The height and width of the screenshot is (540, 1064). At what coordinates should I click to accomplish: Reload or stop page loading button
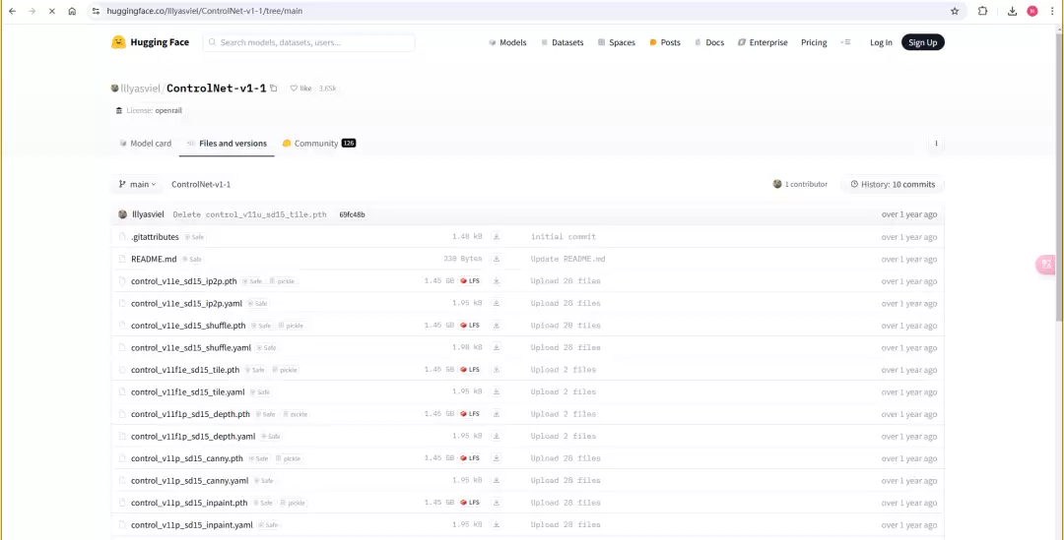tap(51, 11)
